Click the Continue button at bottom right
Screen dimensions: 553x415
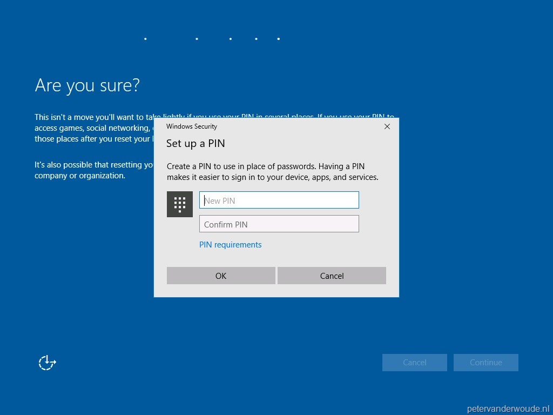(x=485, y=362)
